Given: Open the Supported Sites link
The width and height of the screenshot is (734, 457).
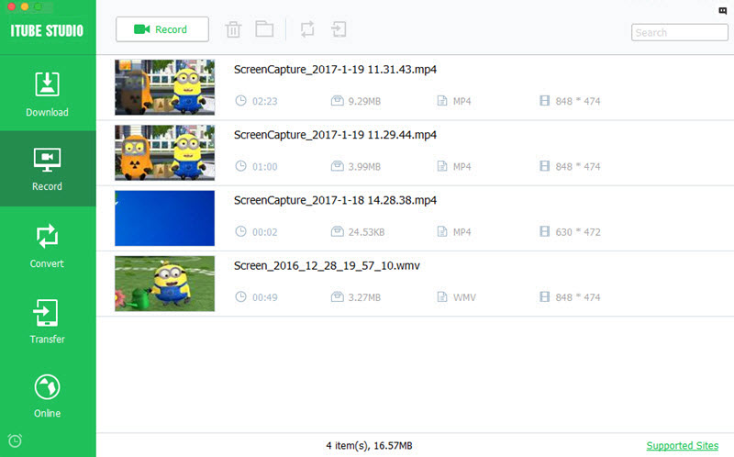Looking at the screenshot, I should click(x=682, y=446).
